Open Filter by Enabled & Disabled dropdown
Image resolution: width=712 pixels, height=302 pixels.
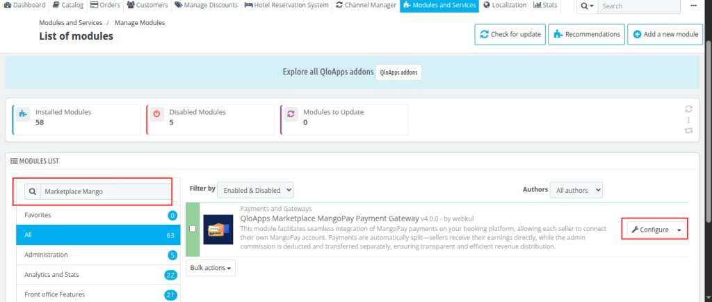pyautogui.click(x=255, y=190)
